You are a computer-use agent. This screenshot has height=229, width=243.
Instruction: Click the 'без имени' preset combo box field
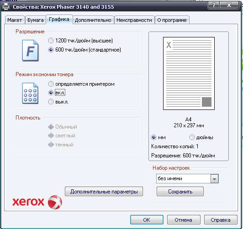[187, 179]
